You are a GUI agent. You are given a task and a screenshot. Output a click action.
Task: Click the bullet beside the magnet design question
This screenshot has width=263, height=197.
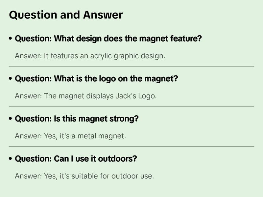[x=11, y=39]
